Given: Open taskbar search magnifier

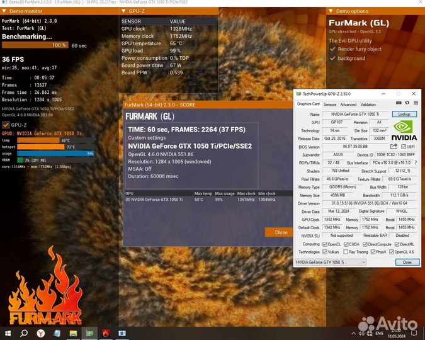Looking at the screenshot, I should click(24, 333).
